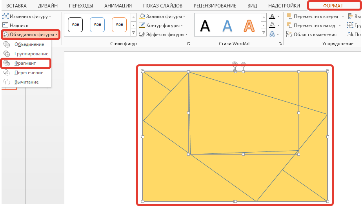Screen dimensions: 362x206
Task: Apply black WordArt style A
Action: (205, 26)
